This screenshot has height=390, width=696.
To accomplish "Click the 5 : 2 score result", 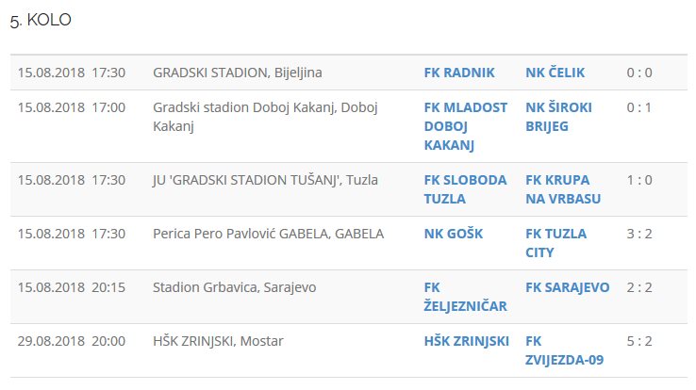I will [x=639, y=341].
